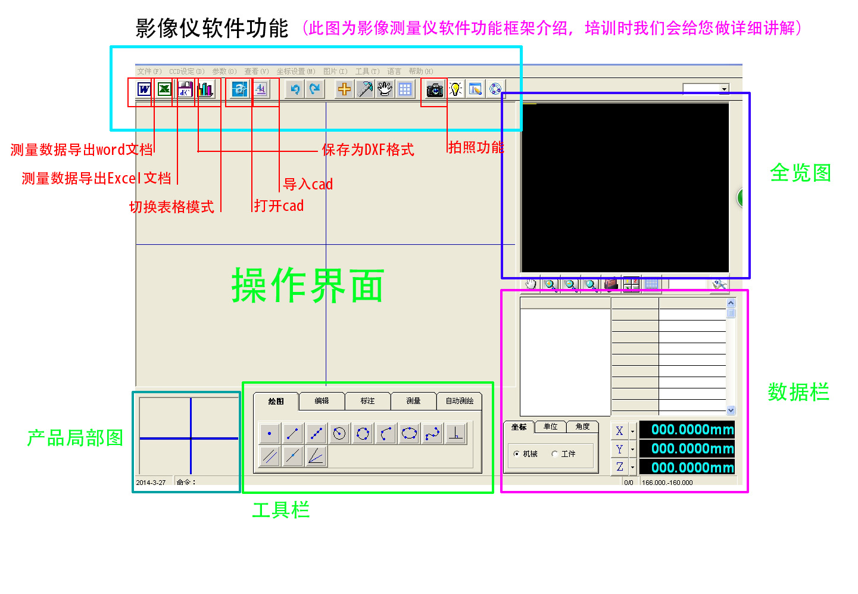
Task: Select the Parallel lines tool
Action: click(x=270, y=456)
